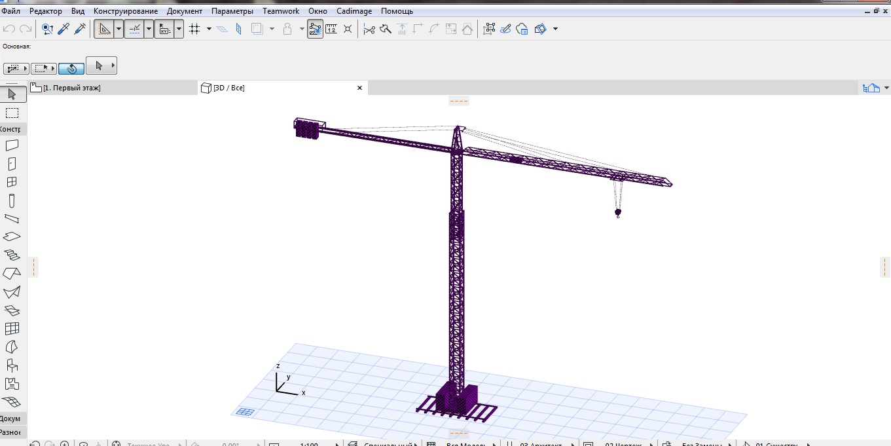This screenshot has height=446, width=891.
Task: Toggle the highlighted magnet quick selection button
Action: click(71, 68)
